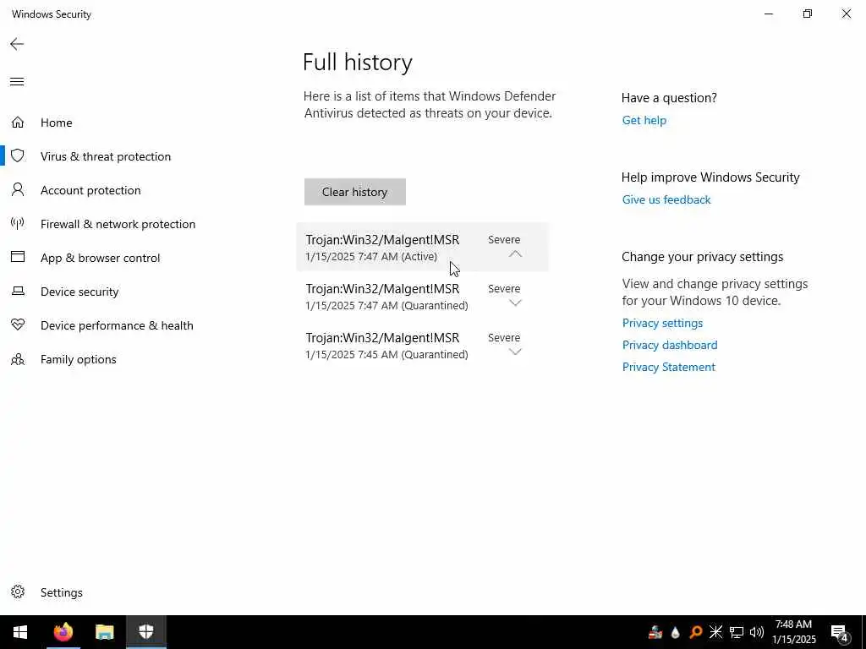Click the Home house icon

point(18,122)
